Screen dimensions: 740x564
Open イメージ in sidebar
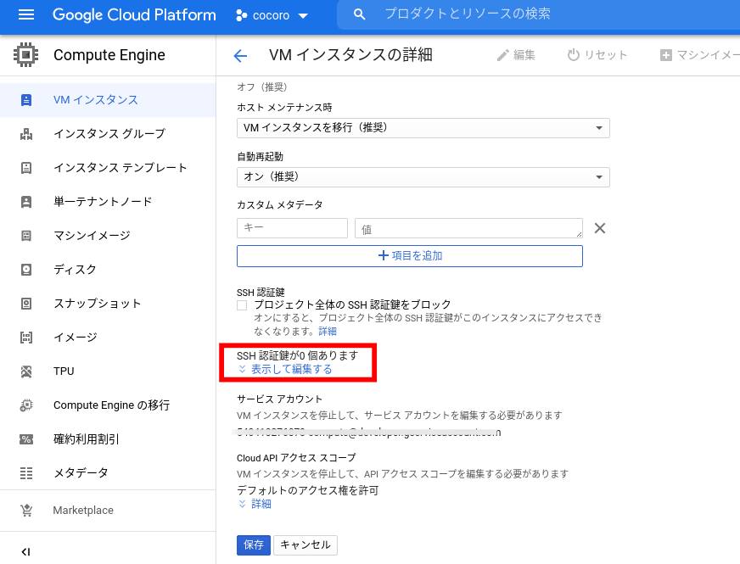point(108,338)
